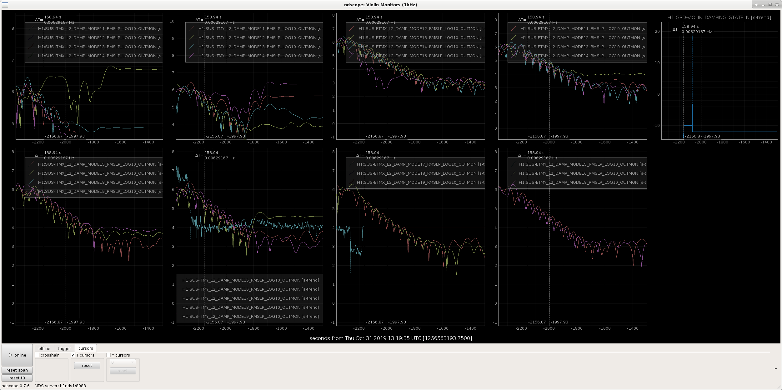Uncheck the T cursors checkbox
Image resolution: width=782 pixels, height=390 pixels.
73,355
